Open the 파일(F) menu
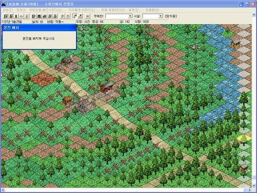The height and width of the screenshot is (193, 257). pyautogui.click(x=8, y=10)
